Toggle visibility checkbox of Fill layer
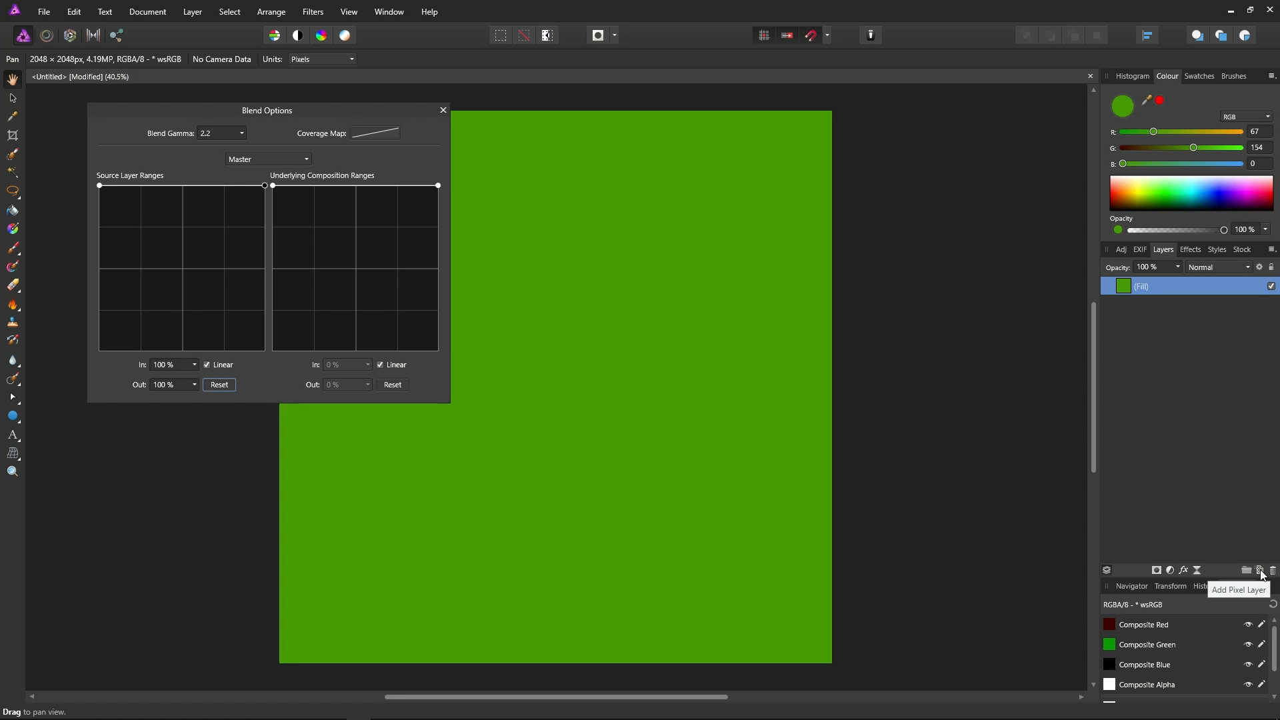The width and height of the screenshot is (1280, 720). [1271, 286]
